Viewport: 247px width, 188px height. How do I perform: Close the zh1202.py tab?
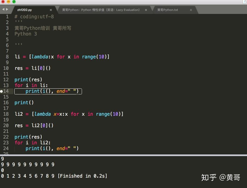[51, 10]
